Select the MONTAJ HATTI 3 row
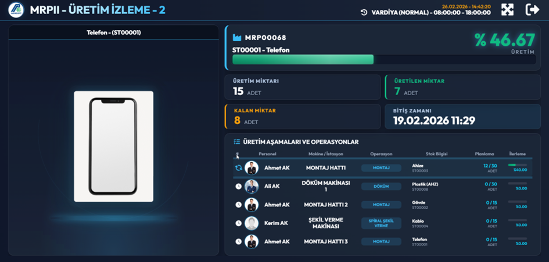The width and height of the screenshot is (549, 262). click(326, 241)
